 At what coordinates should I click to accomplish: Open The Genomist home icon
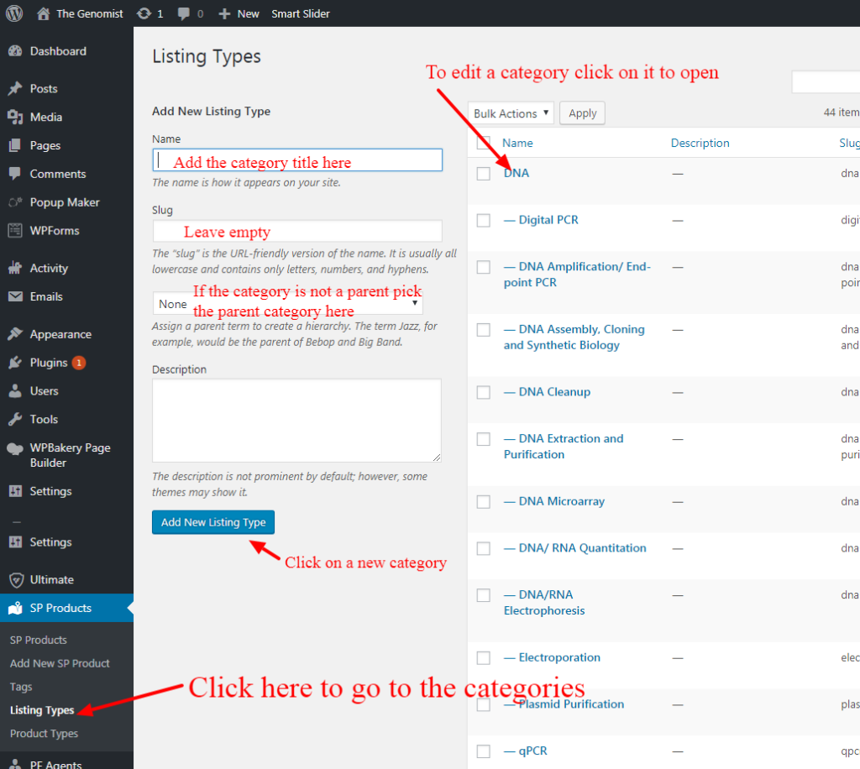tap(44, 13)
